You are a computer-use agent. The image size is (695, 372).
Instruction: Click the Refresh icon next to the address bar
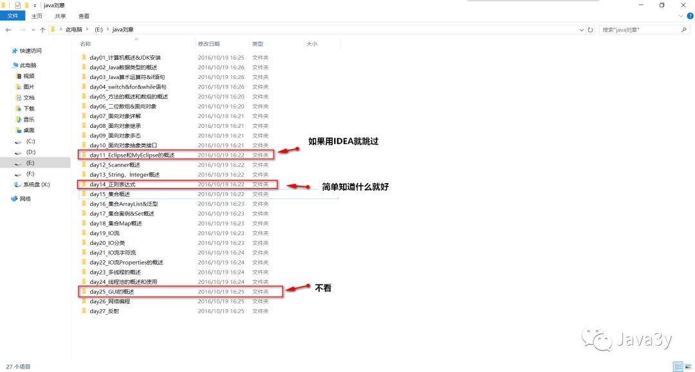pos(591,29)
